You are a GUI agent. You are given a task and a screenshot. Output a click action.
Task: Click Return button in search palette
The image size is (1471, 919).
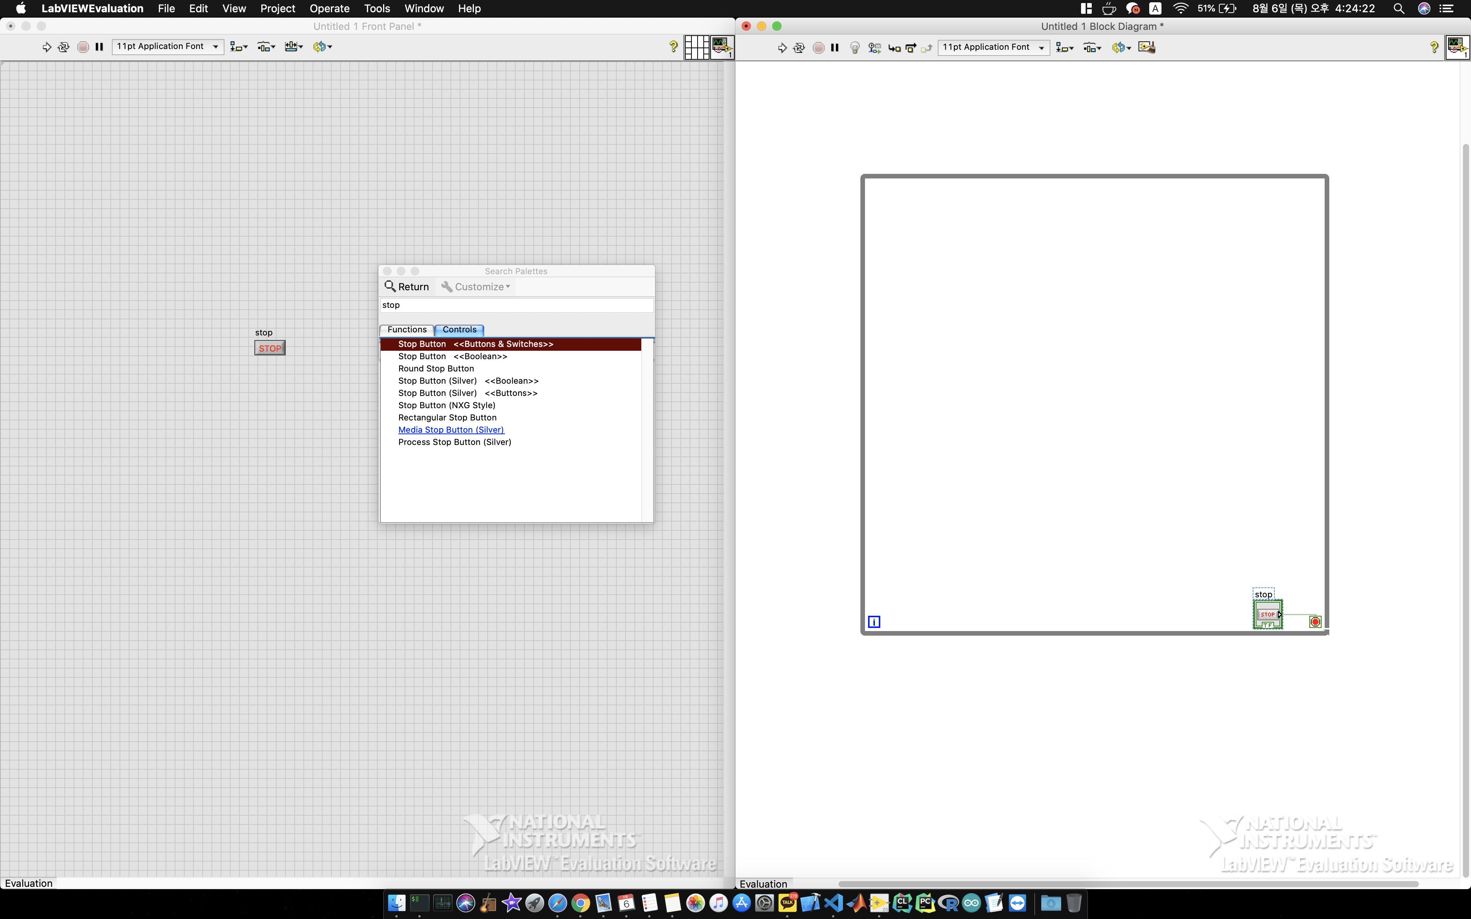click(407, 287)
